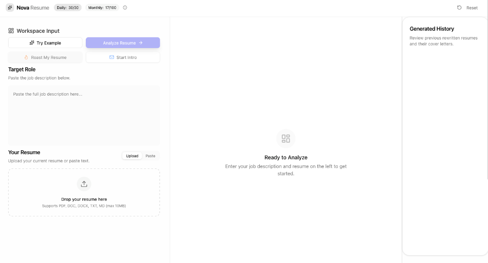Click the Generated History heading
This screenshot has height=263, width=488.
432,29
